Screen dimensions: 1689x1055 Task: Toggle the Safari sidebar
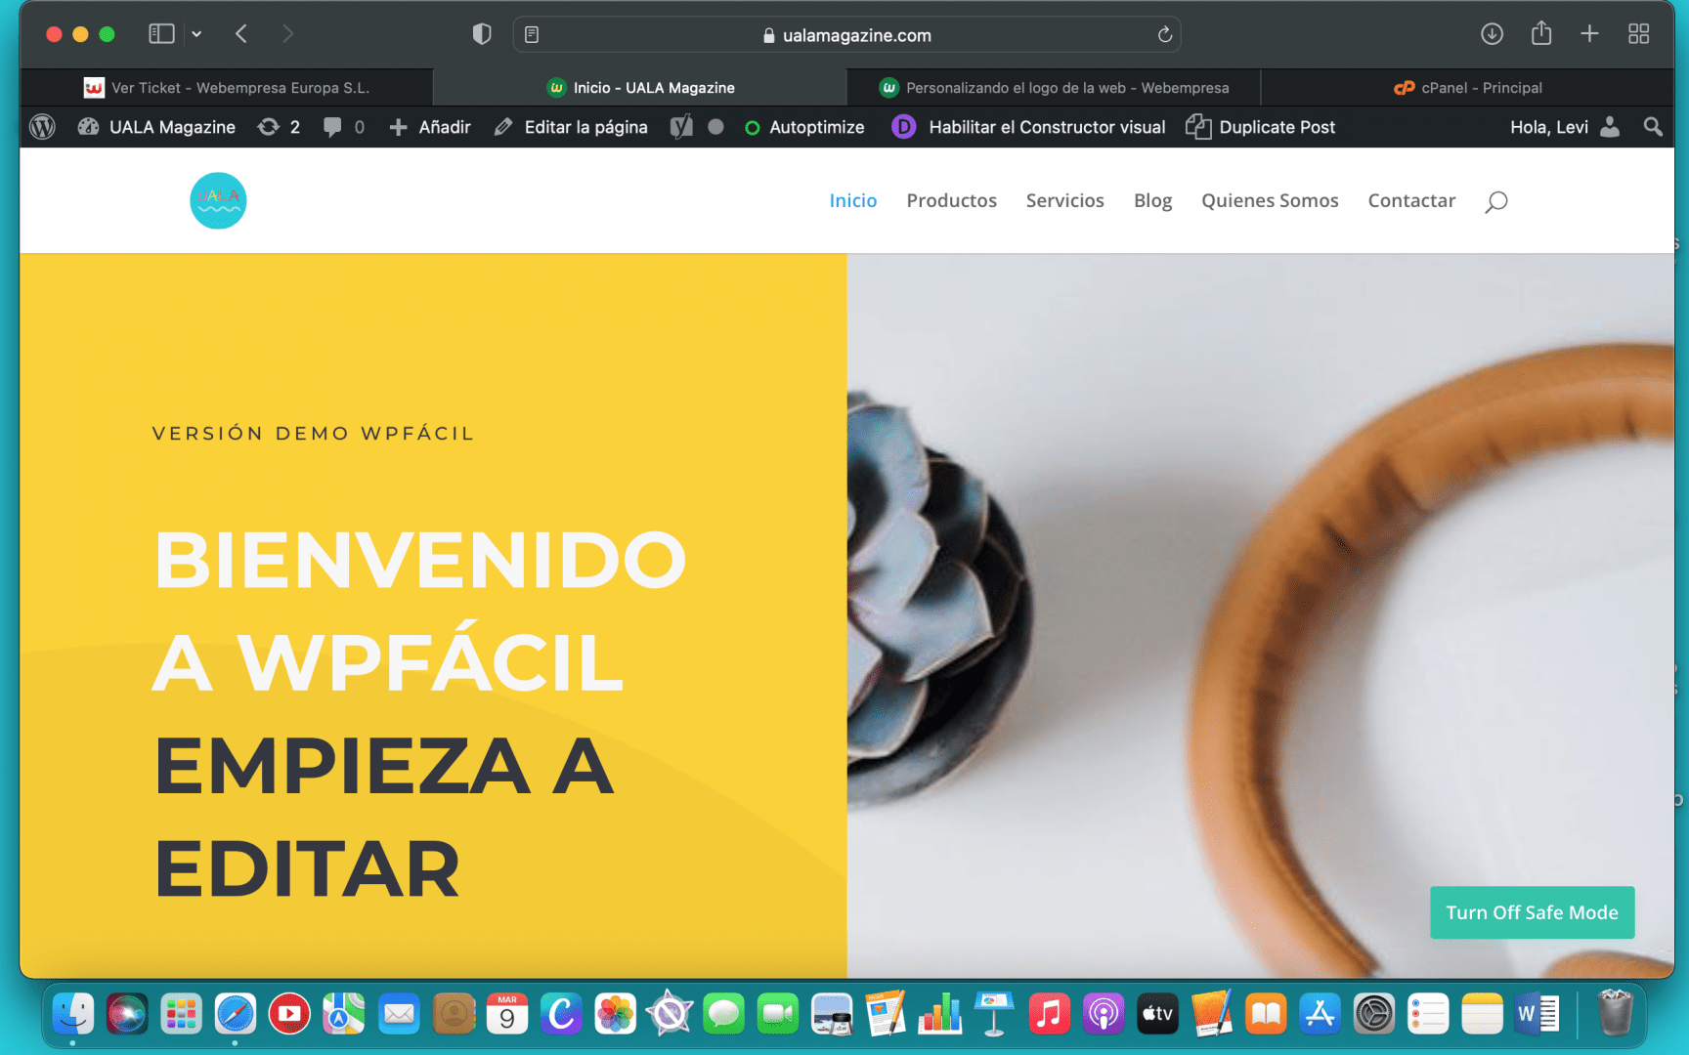161,34
